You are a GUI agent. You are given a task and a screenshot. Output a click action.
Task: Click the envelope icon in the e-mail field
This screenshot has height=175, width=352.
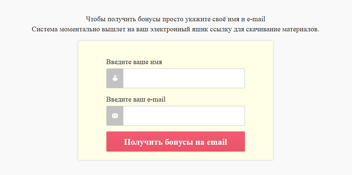click(115, 116)
